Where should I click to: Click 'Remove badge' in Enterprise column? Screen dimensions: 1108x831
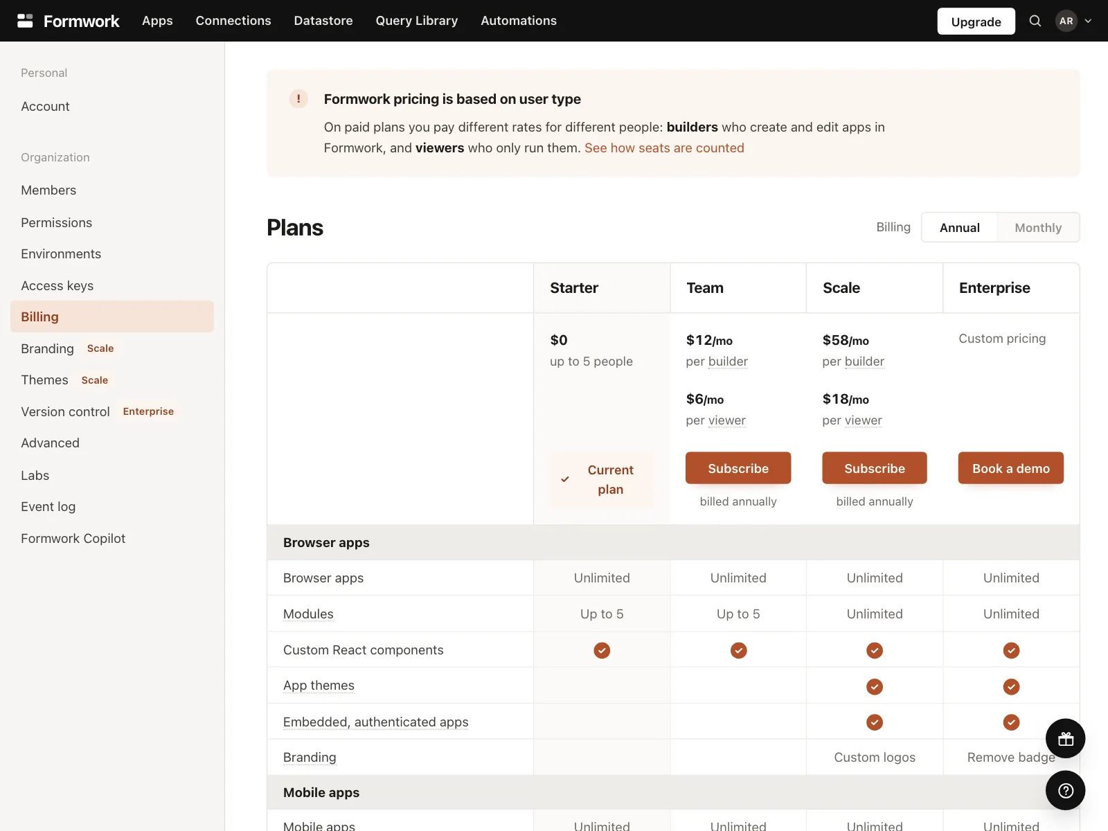click(x=1011, y=758)
